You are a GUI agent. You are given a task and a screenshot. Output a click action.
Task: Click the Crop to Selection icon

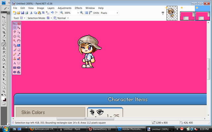click(x=43, y=13)
